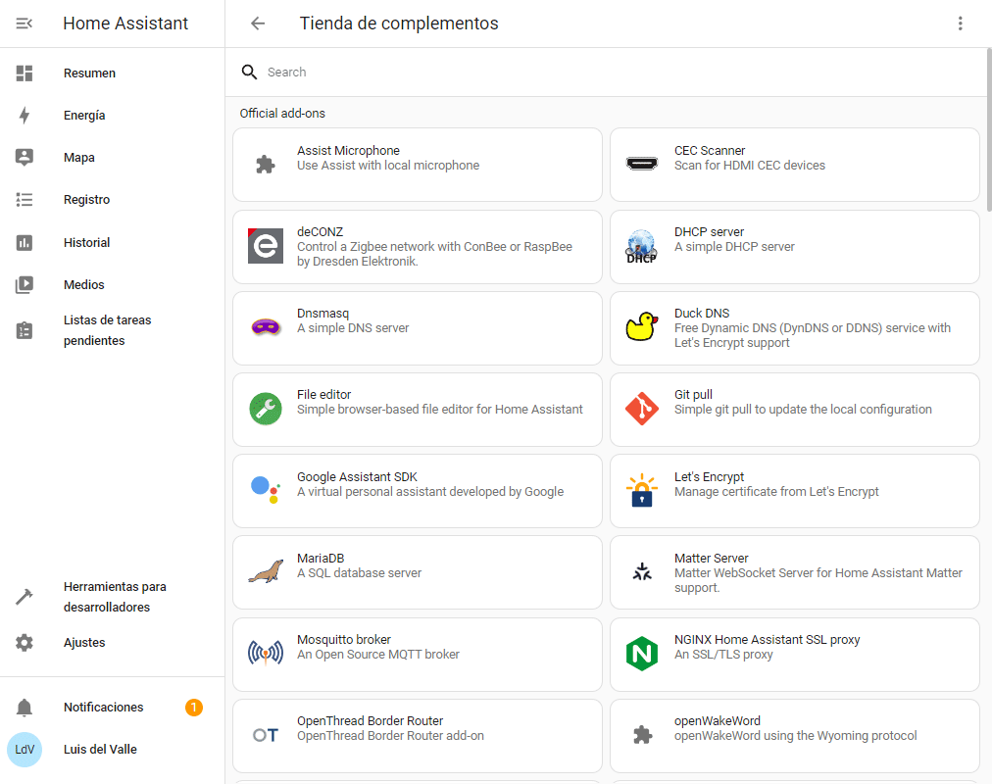
Task: Click the Mapa icon in sidebar
Action: (x=25, y=158)
